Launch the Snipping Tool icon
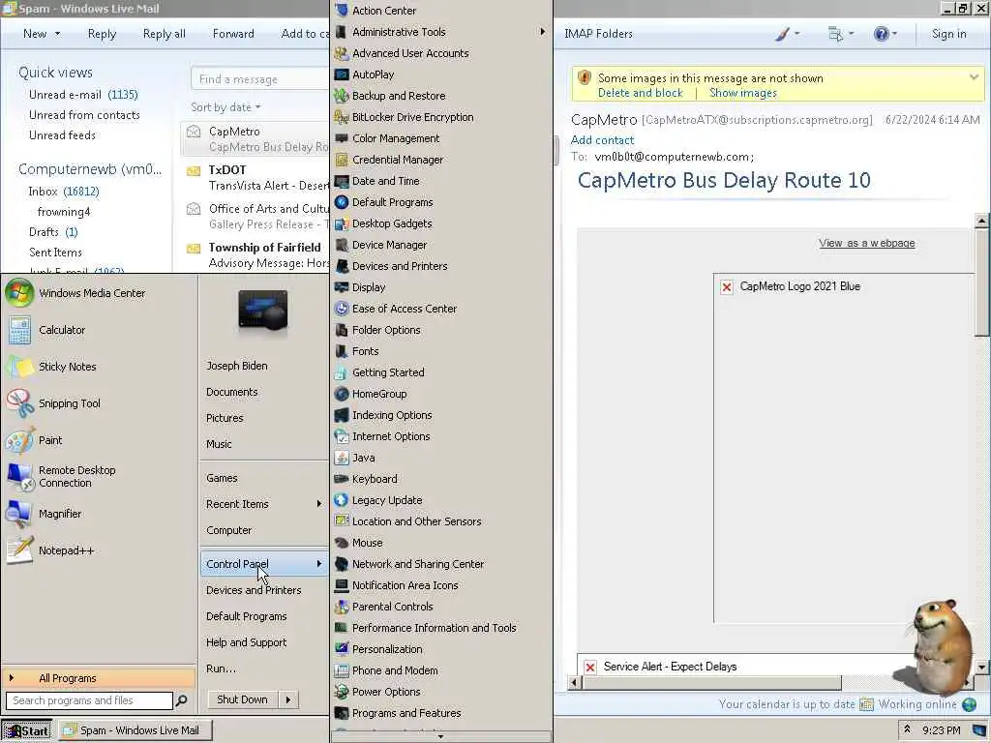 click(x=19, y=403)
